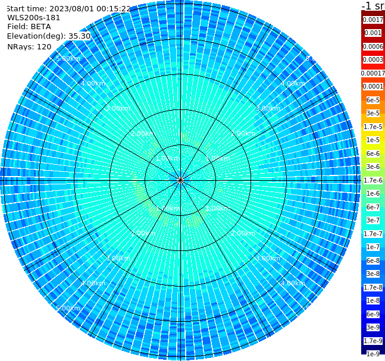Click the Field: BETA label
This screenshot has width=385, height=361.
(x=29, y=27)
